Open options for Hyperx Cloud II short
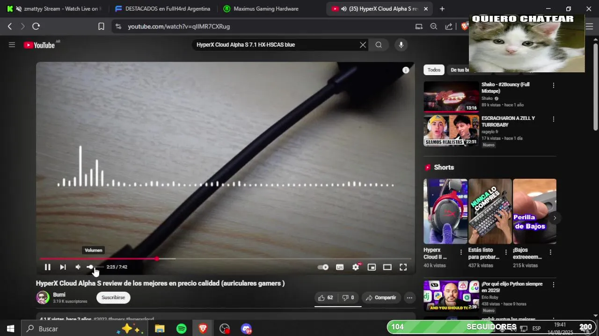The height and width of the screenshot is (336, 599). 461,252
